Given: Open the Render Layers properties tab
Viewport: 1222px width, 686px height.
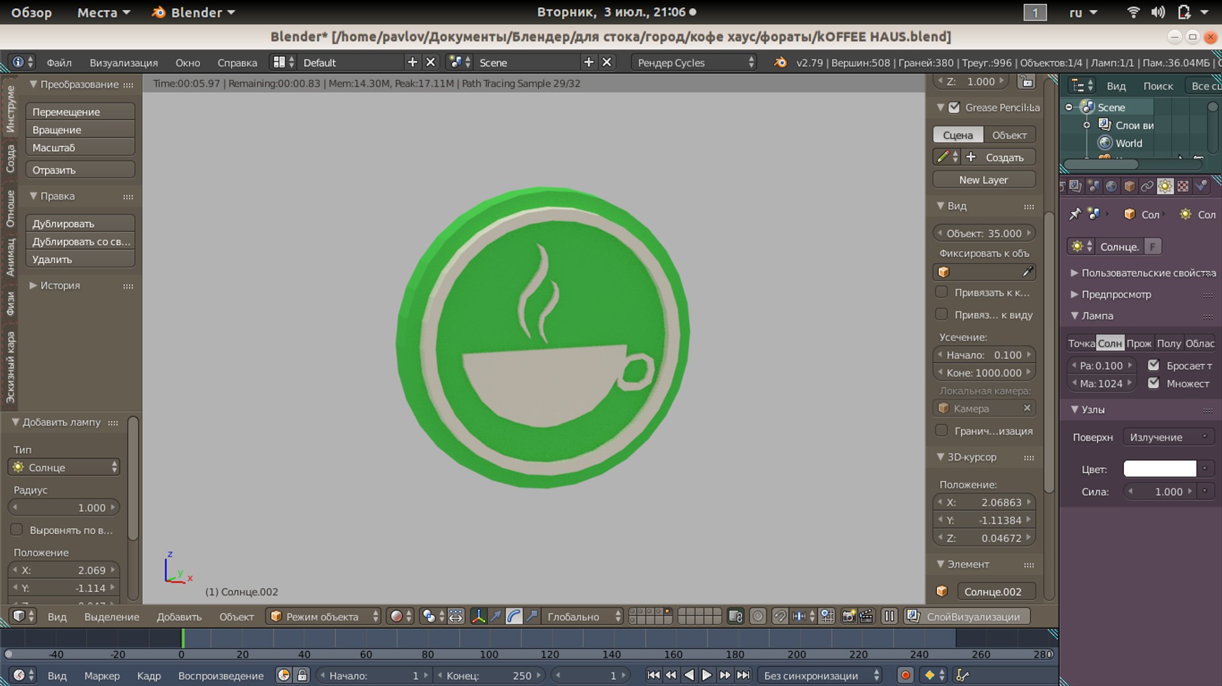Looking at the screenshot, I should [1075, 186].
